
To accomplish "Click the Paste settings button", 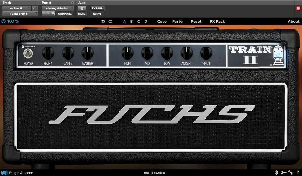I will click(x=177, y=22).
